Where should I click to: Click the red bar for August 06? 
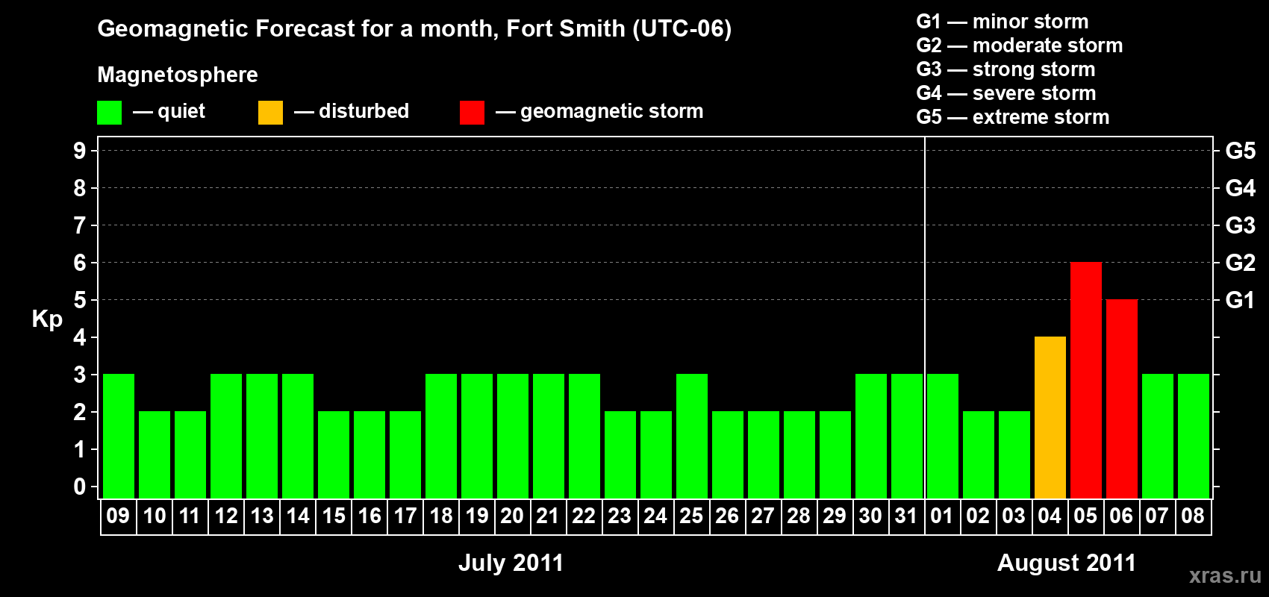click(1121, 398)
